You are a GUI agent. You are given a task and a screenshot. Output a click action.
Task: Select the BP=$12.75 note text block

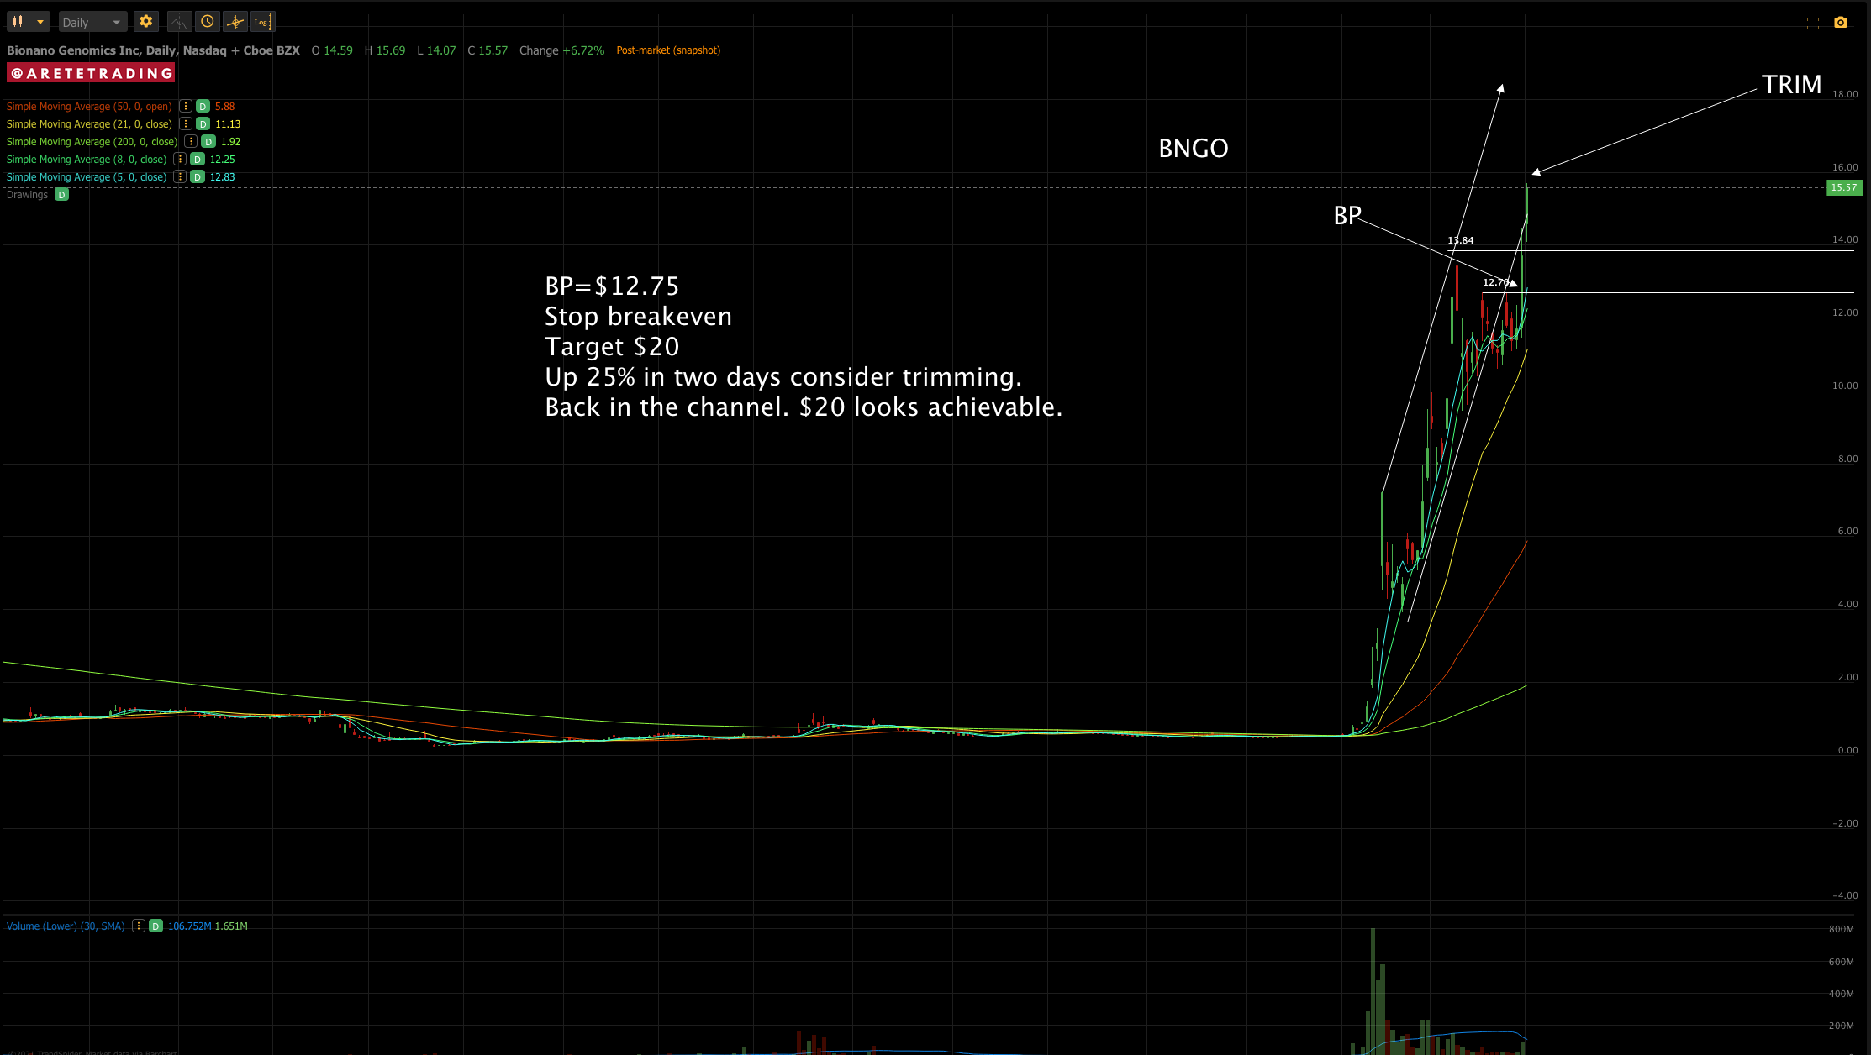click(804, 346)
